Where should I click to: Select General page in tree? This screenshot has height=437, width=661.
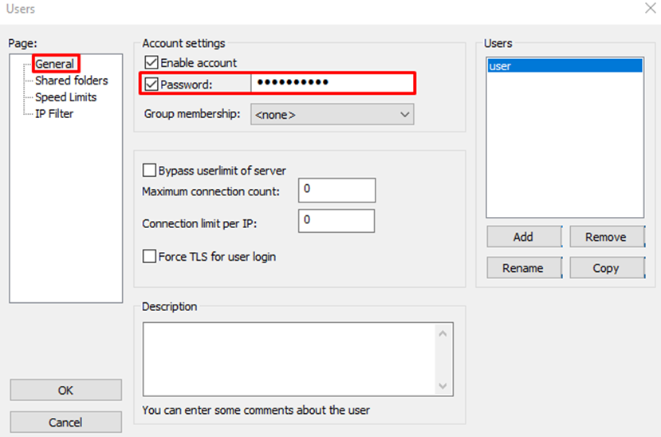(54, 64)
